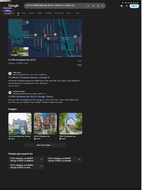Click the North Park University map marker
Screen dimensions: 143x190
click(48, 39)
